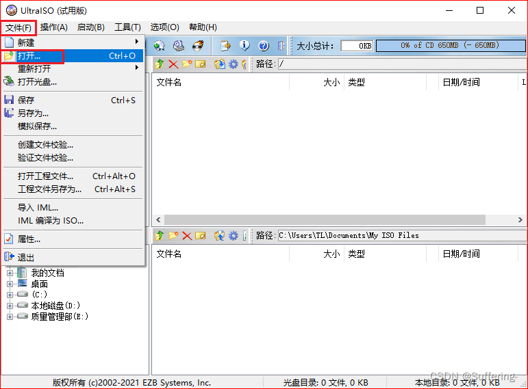528x389 pixels.
Task: Select IML 编译为 ISO... menu entry
Action: pos(73,221)
